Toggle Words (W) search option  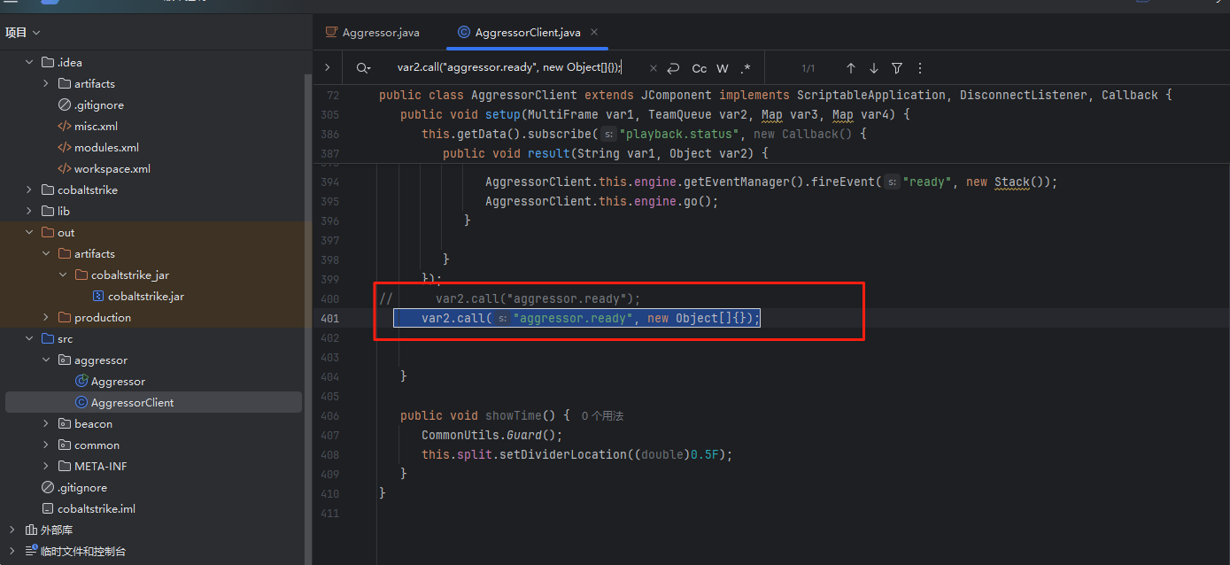tap(723, 68)
